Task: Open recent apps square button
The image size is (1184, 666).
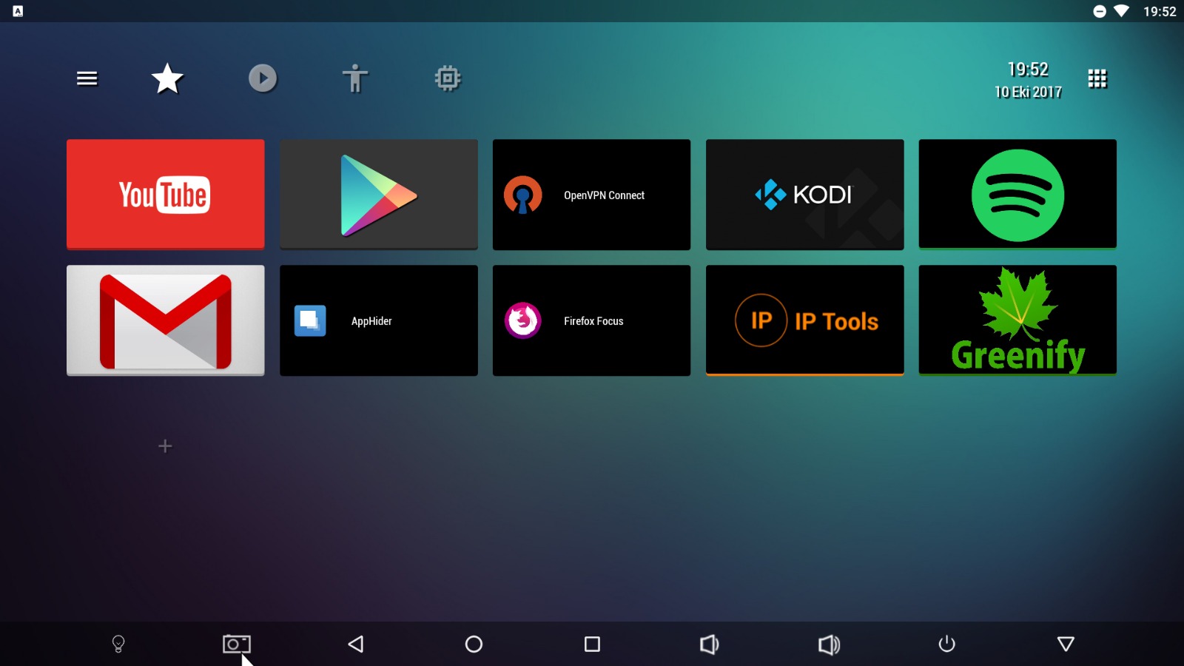Action: tap(592, 644)
